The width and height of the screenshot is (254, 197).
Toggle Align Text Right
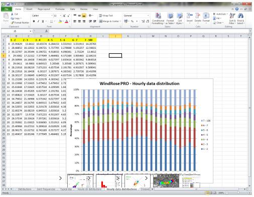84,21
